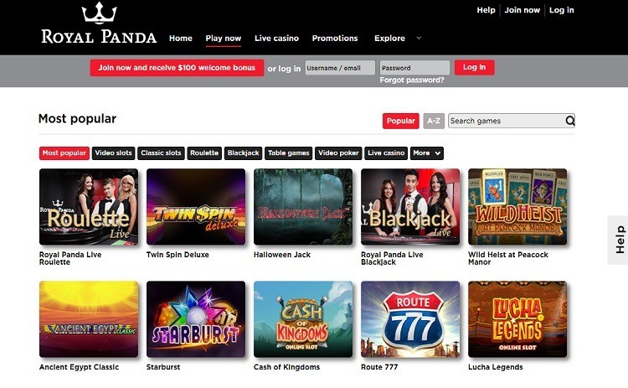Image resolution: width=628 pixels, height=388 pixels.
Task: Go to Live casino in the navigation bar
Action: coord(277,38)
